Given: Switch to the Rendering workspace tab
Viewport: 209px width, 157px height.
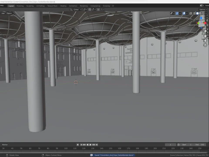Looking at the screenshot, I should (x=84, y=6).
